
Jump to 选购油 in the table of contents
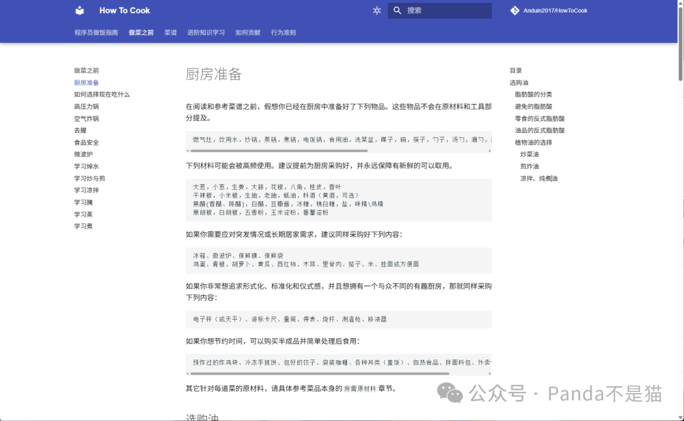pos(519,82)
